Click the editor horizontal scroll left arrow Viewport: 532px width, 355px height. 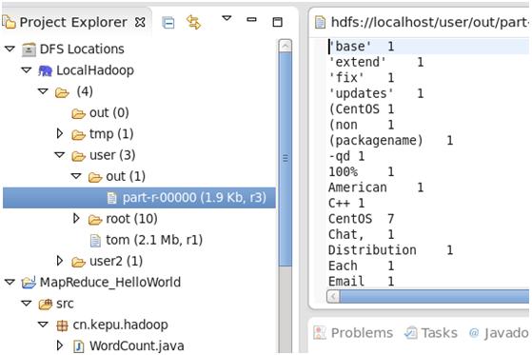coord(333,297)
